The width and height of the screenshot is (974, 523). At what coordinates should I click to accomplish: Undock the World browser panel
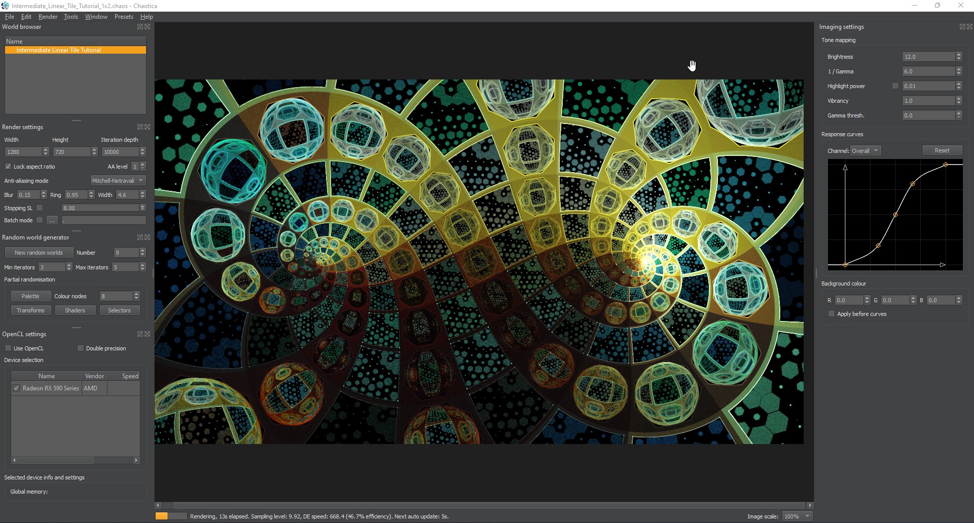(x=140, y=27)
